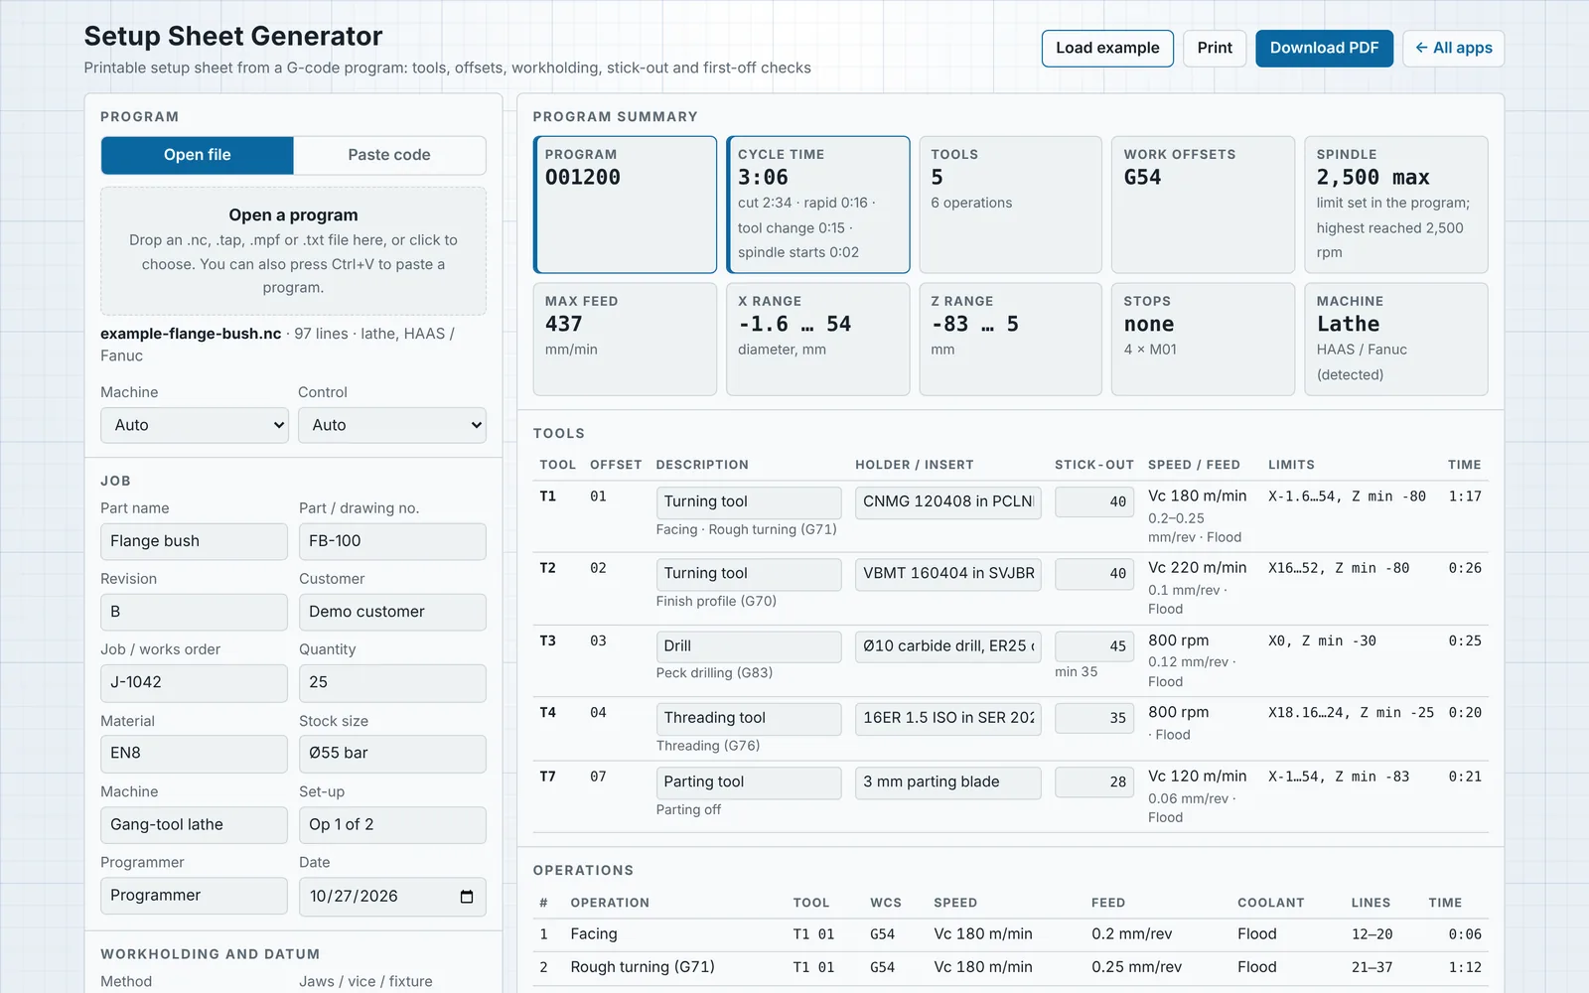Edit the Part / drawing no. field FB-100

pyautogui.click(x=392, y=541)
